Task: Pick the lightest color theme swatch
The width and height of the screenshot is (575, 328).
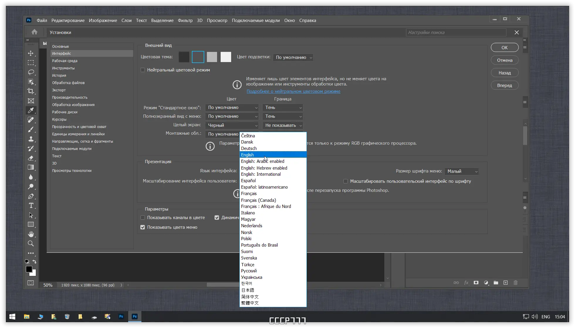Action: click(x=226, y=57)
